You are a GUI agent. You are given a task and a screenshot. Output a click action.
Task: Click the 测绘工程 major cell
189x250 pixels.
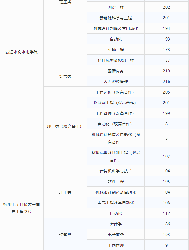[x=116, y=7]
